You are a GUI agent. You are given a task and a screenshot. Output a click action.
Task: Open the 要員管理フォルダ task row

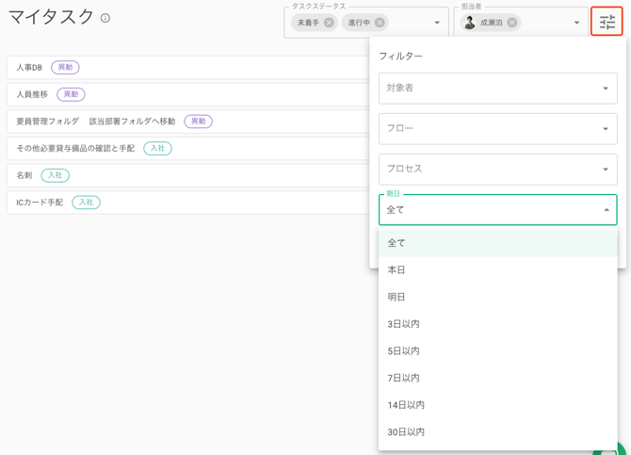click(188, 122)
